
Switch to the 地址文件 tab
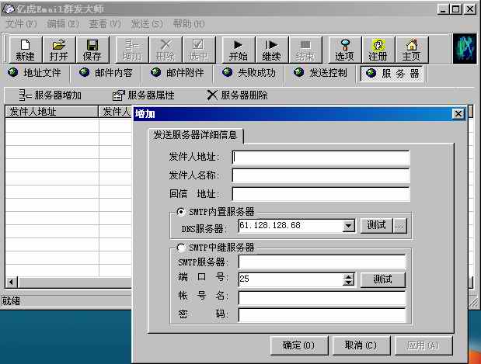[35, 73]
